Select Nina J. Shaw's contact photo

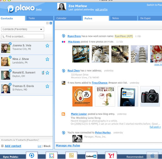6,62
